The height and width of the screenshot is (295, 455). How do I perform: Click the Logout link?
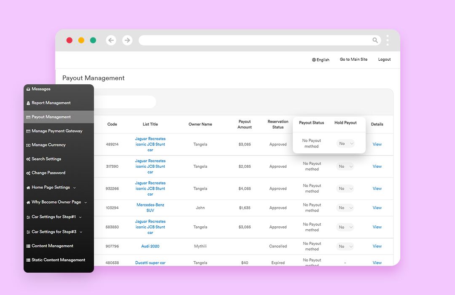(x=384, y=59)
